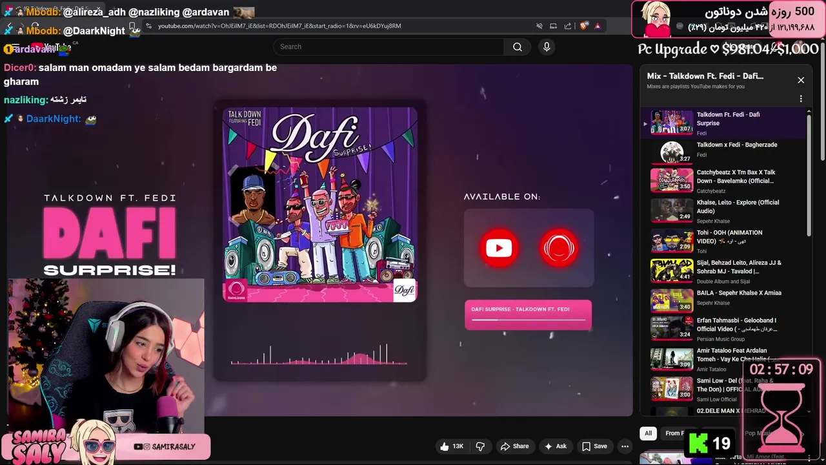Image resolution: width=826 pixels, height=465 pixels.
Task: Dislike the video with thumbs down
Action: tap(480, 446)
